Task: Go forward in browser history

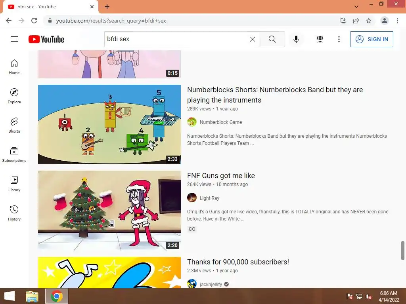Action: tap(21, 21)
